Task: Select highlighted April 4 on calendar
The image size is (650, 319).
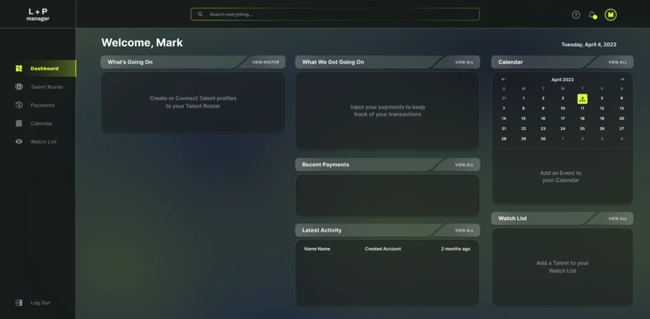Action: 583,98
